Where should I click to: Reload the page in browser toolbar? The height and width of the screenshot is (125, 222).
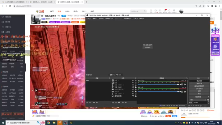[10, 6]
